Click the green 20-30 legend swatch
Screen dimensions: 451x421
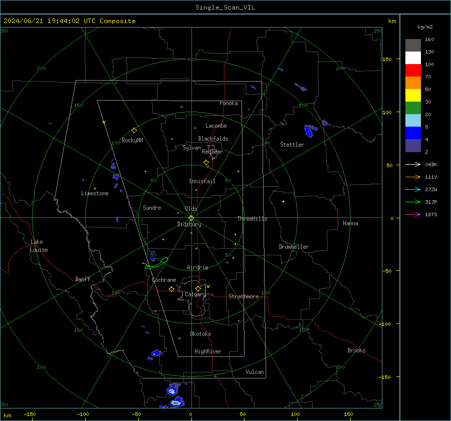(413, 108)
